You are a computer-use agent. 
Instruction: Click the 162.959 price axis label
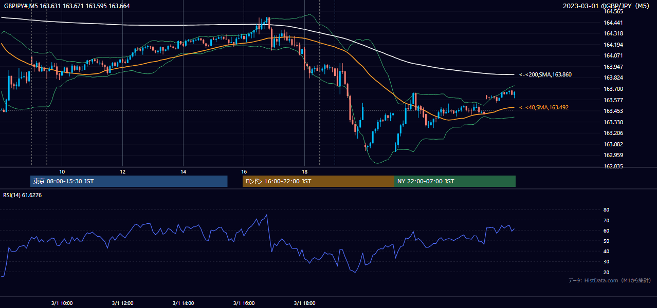[x=613, y=155]
